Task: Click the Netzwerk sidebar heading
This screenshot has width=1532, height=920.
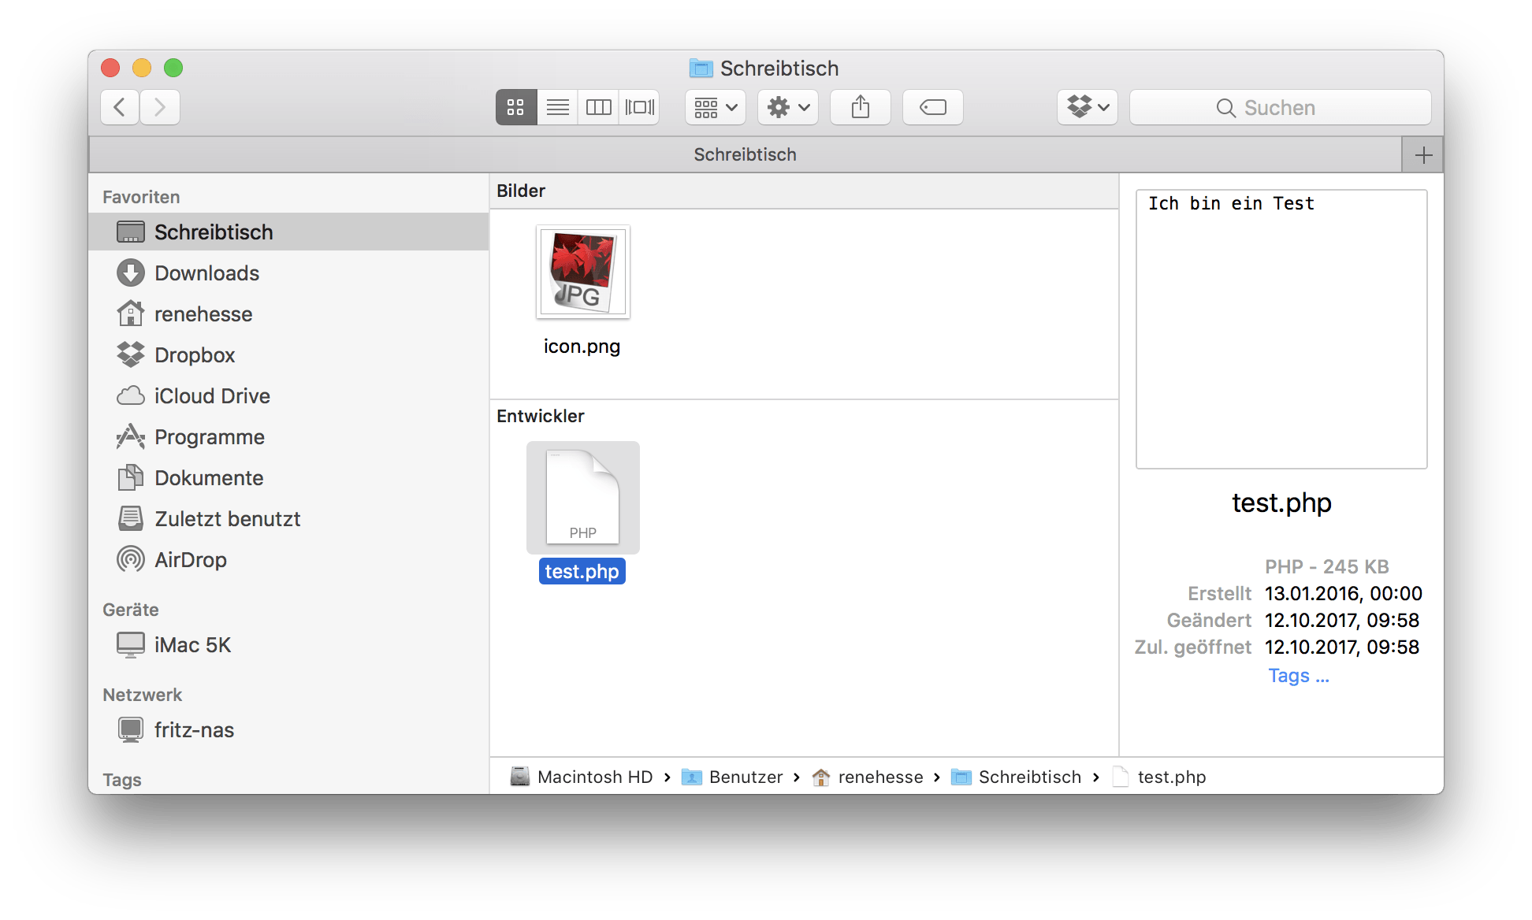Action: click(x=143, y=695)
